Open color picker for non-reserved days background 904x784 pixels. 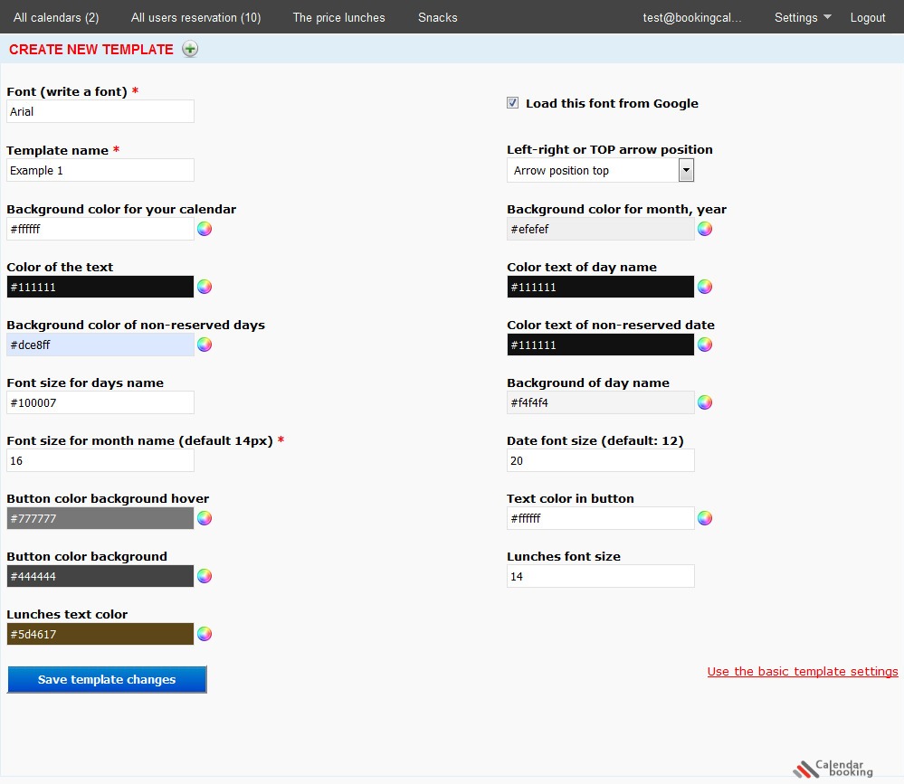click(x=205, y=345)
